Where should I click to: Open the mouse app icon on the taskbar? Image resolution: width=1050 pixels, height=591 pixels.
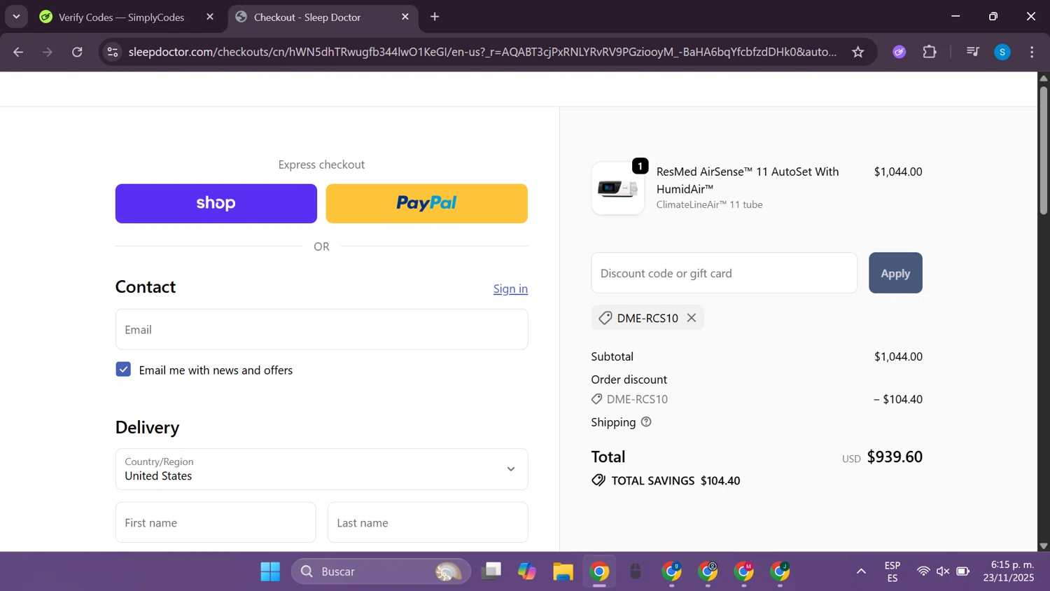click(636, 571)
